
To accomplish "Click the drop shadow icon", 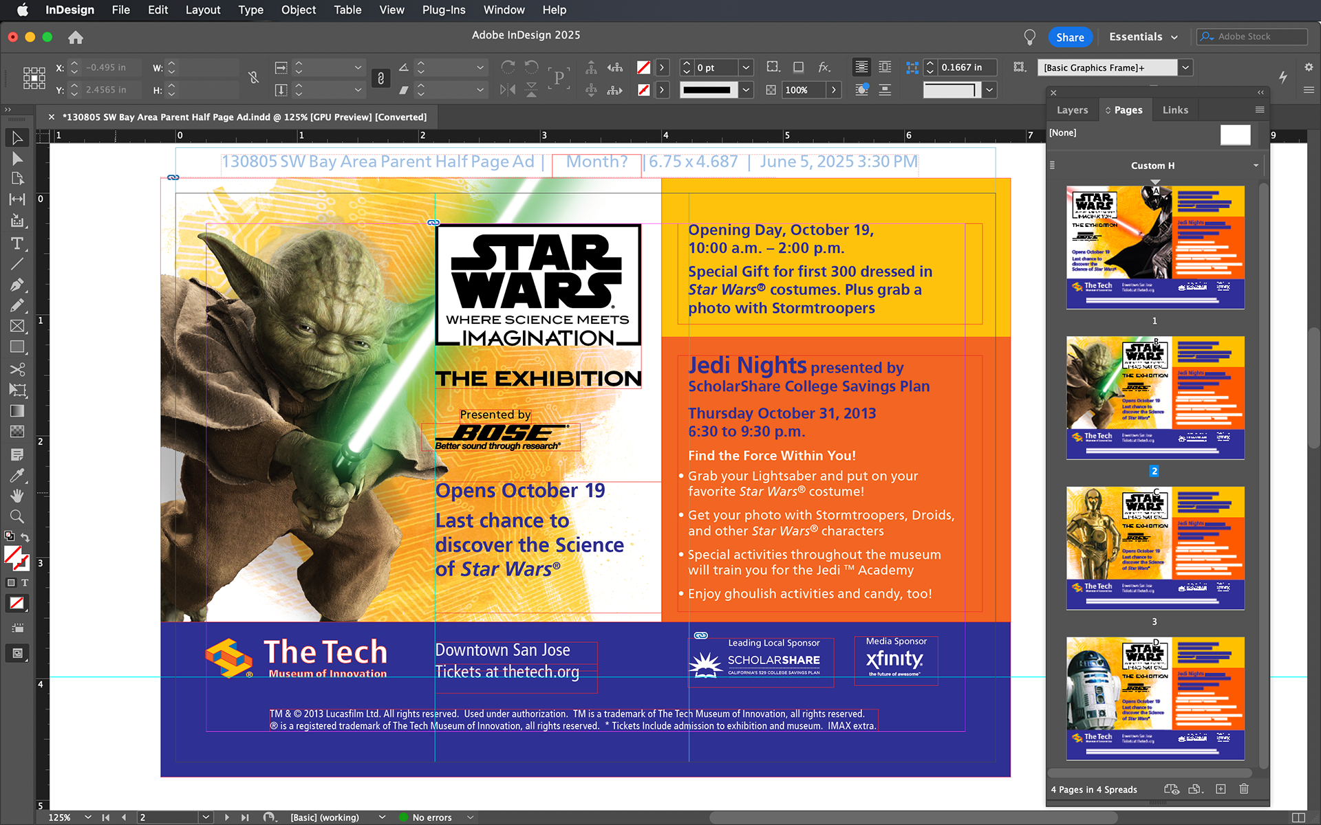I will coord(798,67).
